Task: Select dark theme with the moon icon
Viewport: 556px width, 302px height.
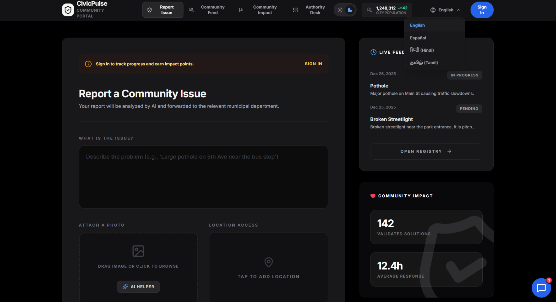Action: coord(350,10)
